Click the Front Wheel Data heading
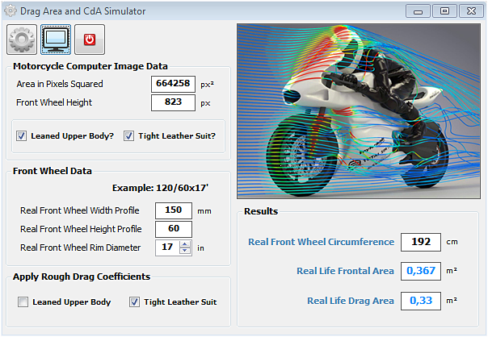 (x=53, y=171)
